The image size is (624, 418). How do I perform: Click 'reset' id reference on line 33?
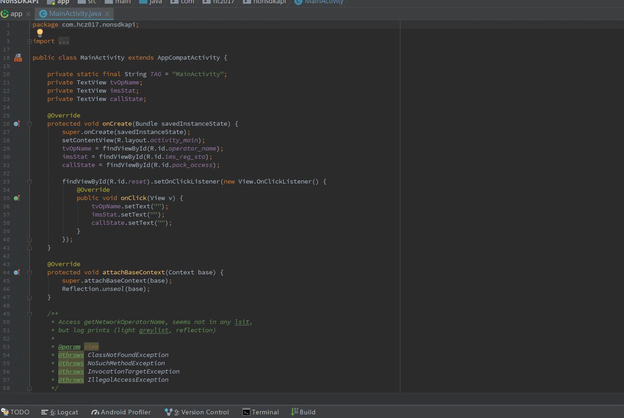click(137, 182)
